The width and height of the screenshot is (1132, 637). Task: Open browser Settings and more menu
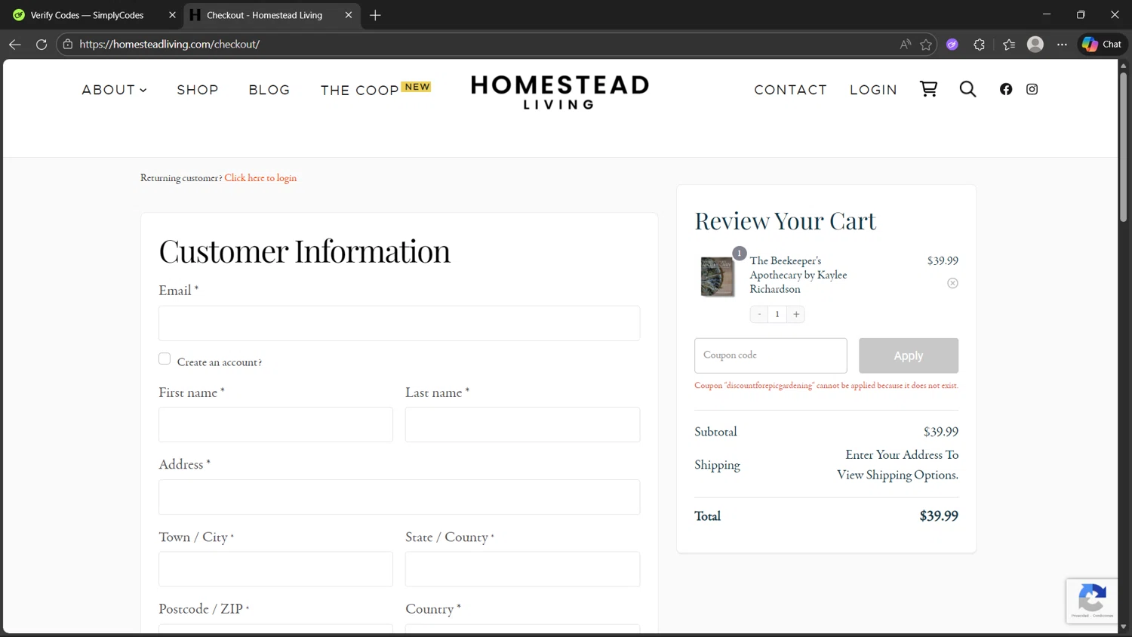pos(1062,45)
